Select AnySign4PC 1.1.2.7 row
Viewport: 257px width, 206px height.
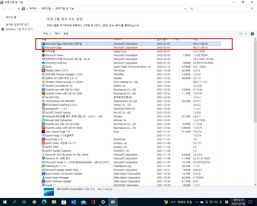pyautogui.click(x=131, y=109)
